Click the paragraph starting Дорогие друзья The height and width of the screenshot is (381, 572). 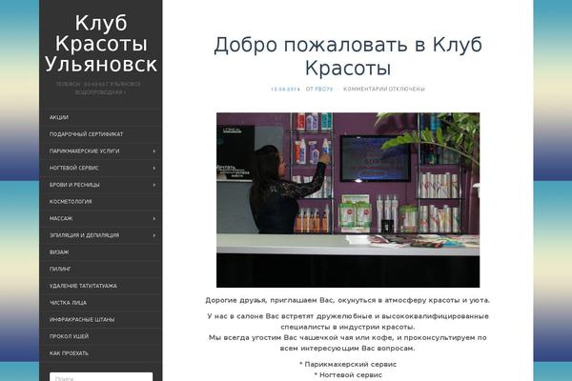pyautogui.click(x=348, y=300)
